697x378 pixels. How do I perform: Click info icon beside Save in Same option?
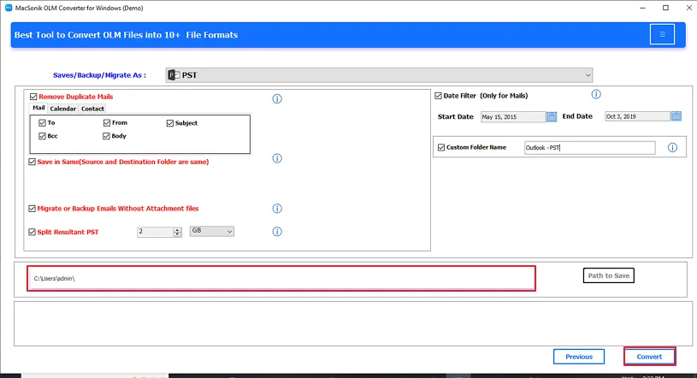click(x=277, y=158)
